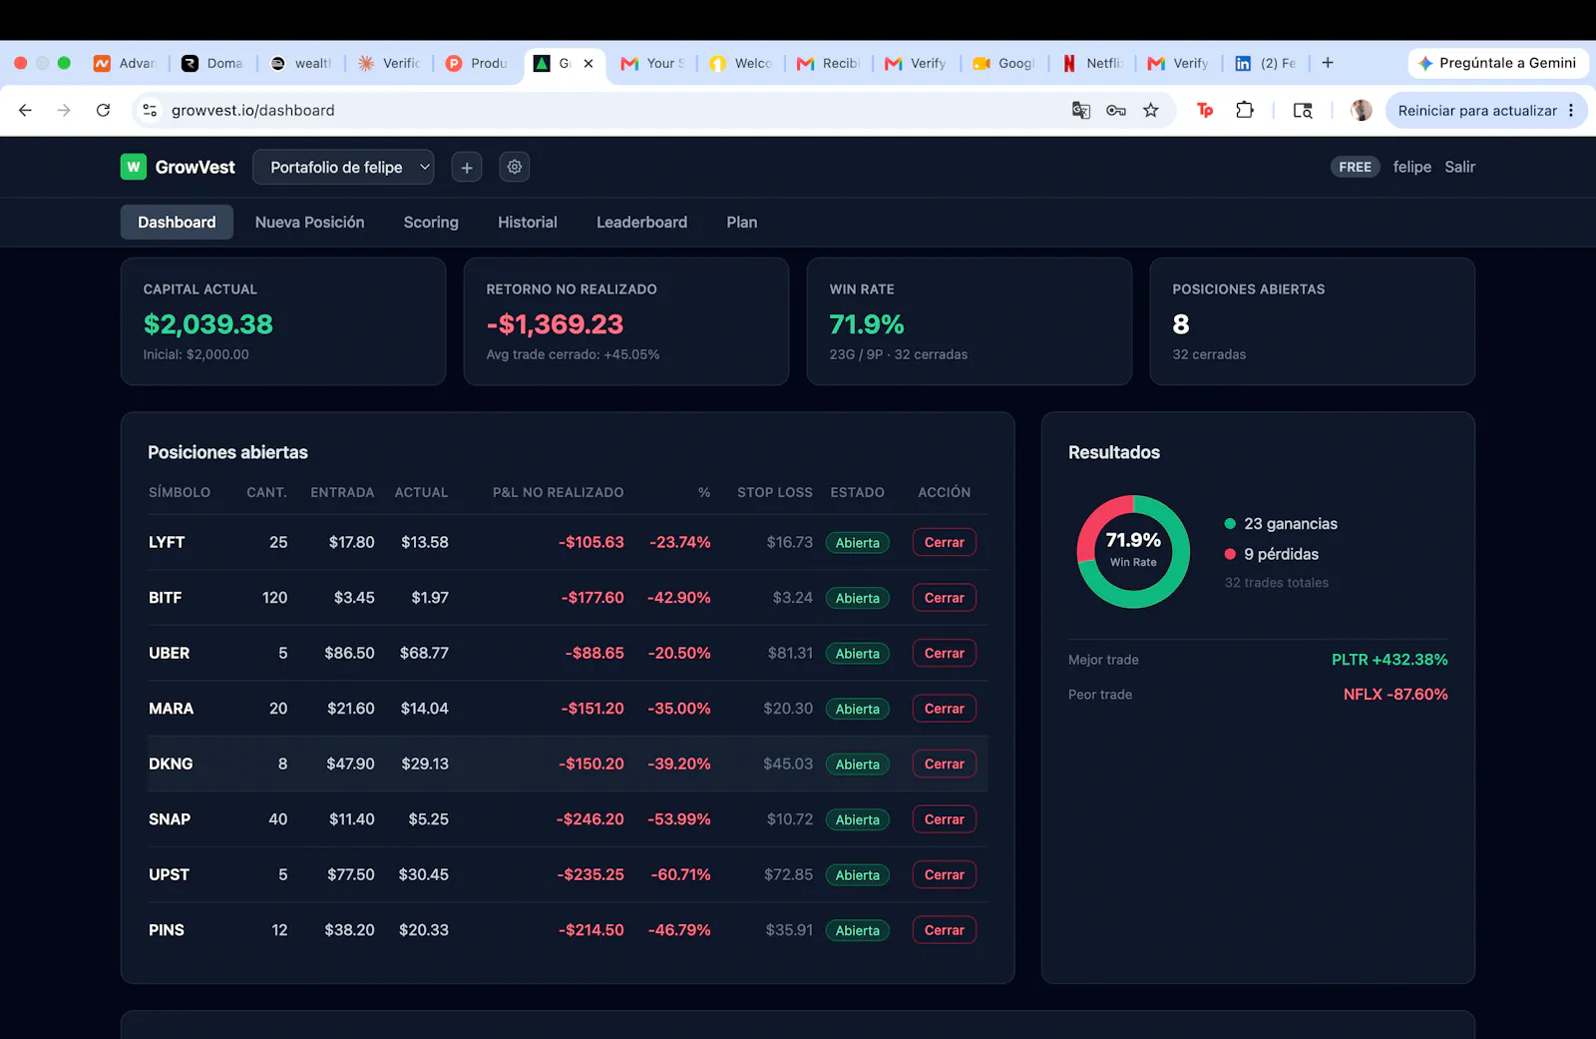Screen dimensions: 1596x1039
Task: Add a new portfolio with the plus button
Action: point(467,167)
